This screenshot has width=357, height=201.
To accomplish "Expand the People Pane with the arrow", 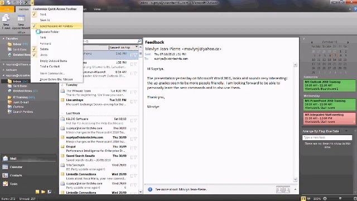I will coord(295,189).
